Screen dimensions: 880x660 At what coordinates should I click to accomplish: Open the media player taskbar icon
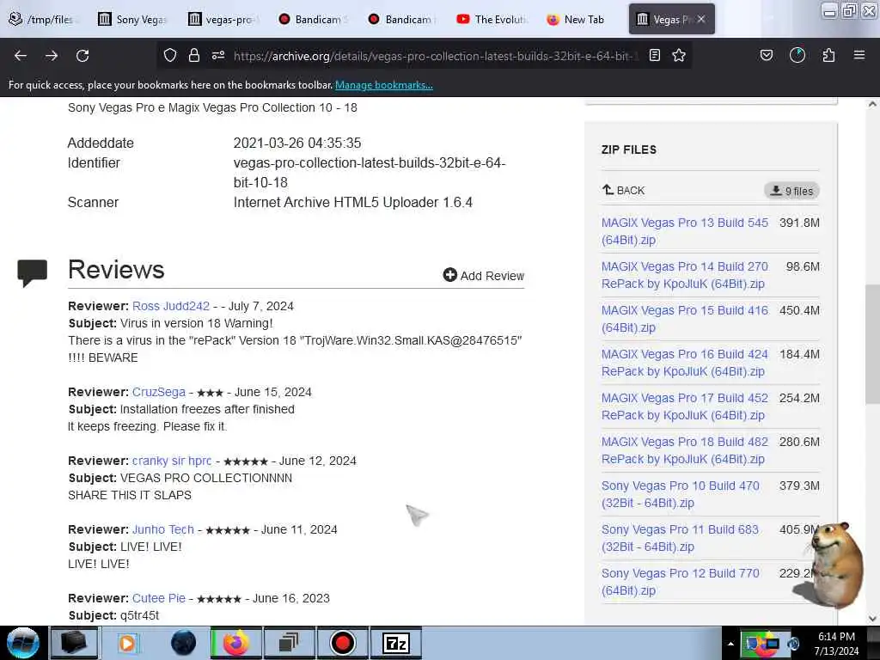coord(127,643)
